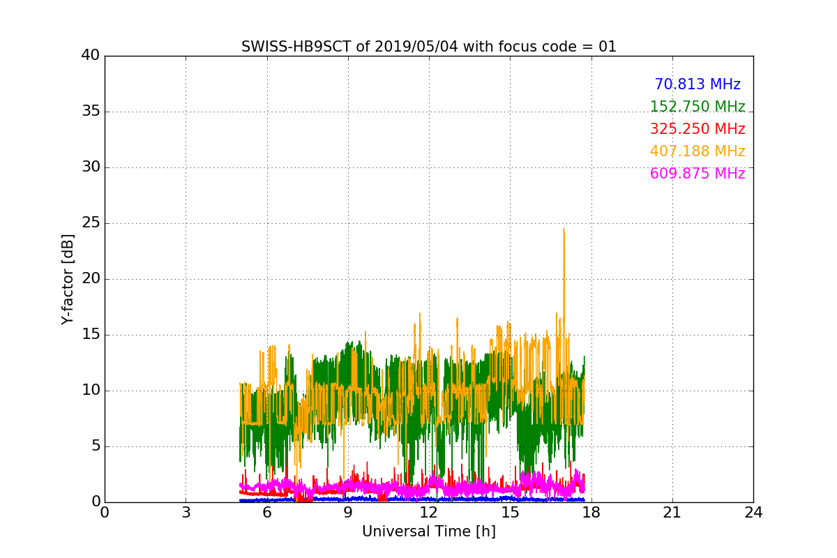Select the 152.750 MHz green legend entry
The width and height of the screenshot is (837, 558).
(697, 107)
